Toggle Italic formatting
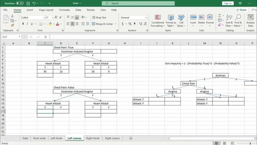This screenshot has height=145, width=257. [27, 24]
